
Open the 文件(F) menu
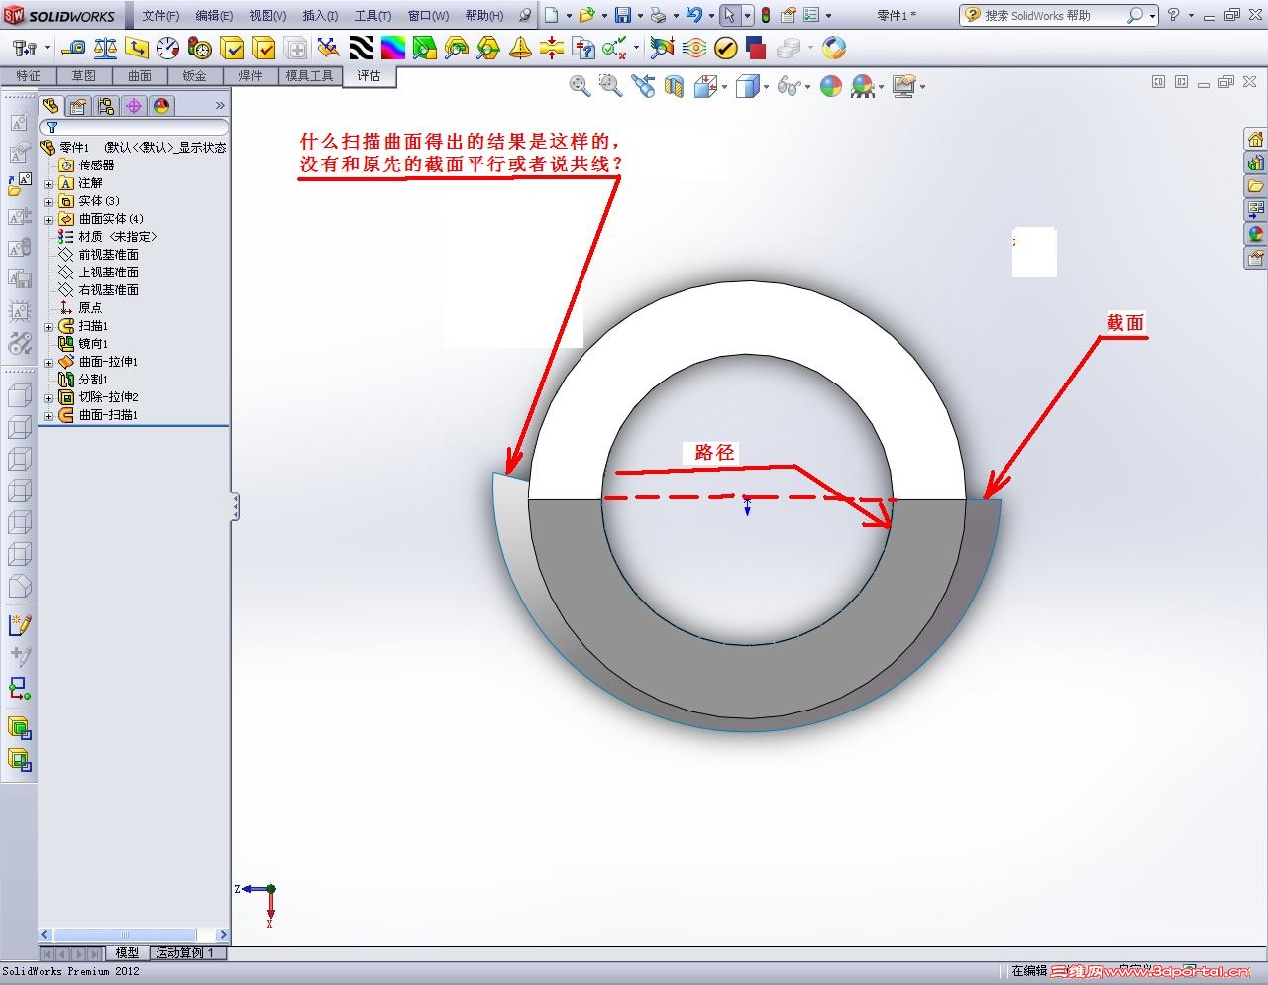point(160,15)
